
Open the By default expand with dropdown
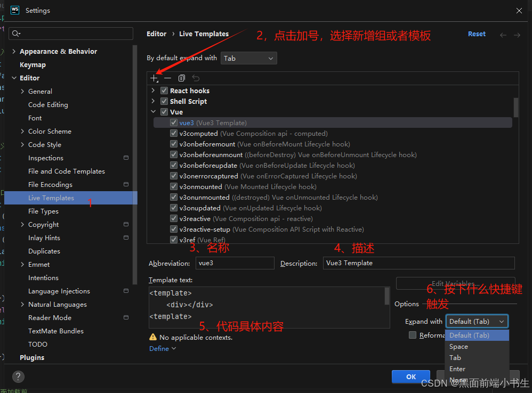coord(249,58)
